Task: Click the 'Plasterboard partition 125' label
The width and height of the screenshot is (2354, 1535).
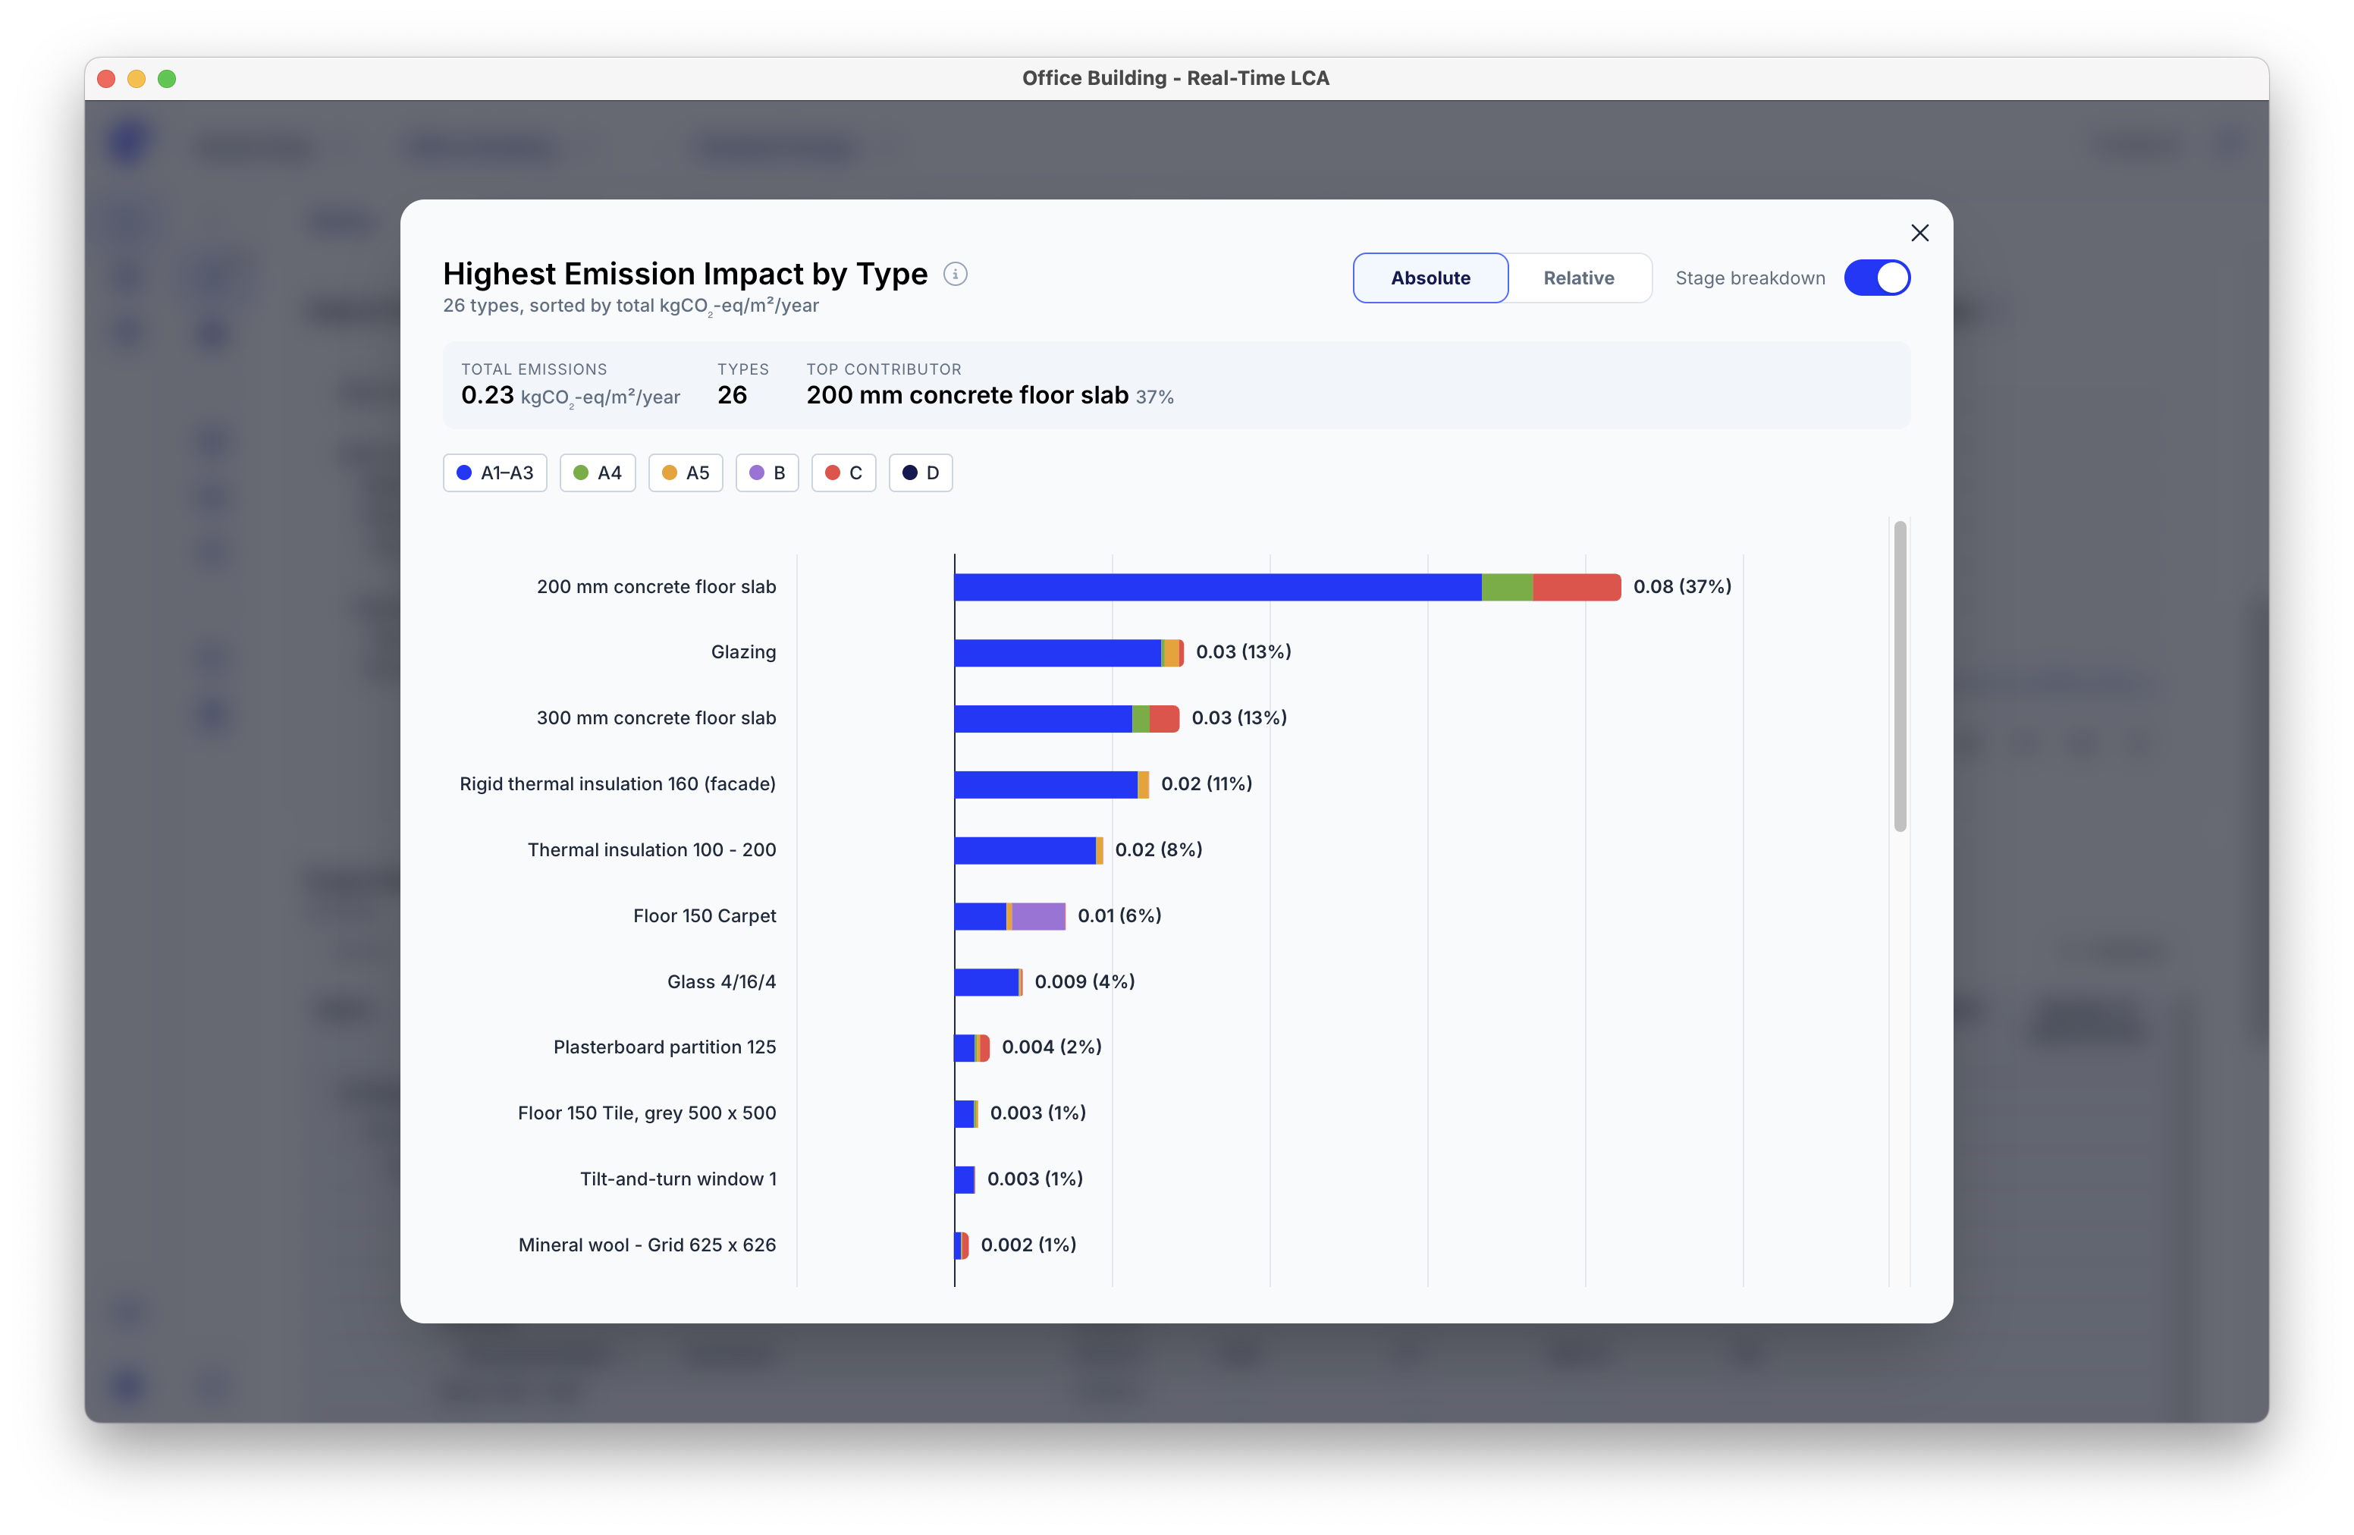Action: point(664,1047)
